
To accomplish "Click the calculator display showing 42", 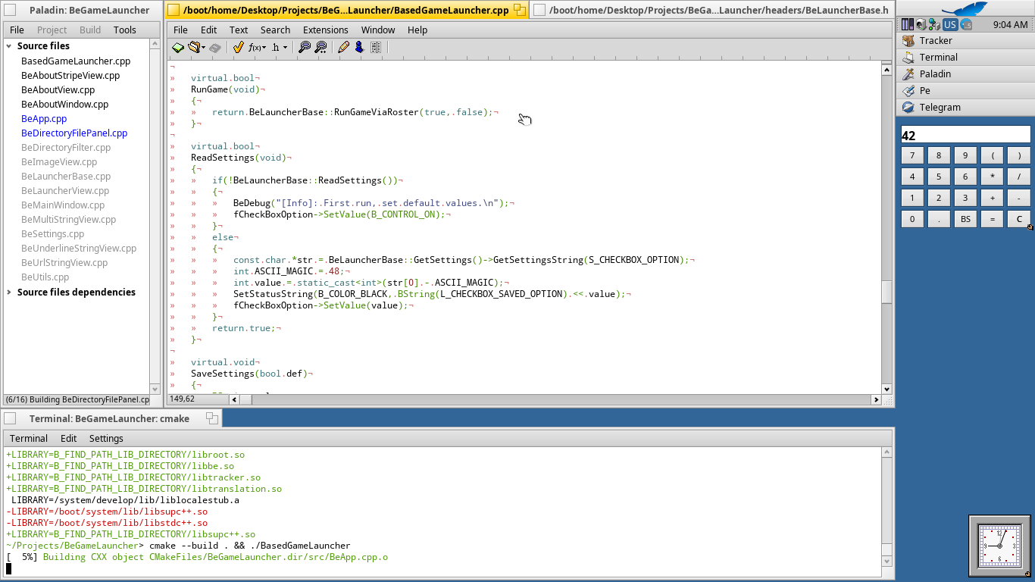I will pos(965,135).
